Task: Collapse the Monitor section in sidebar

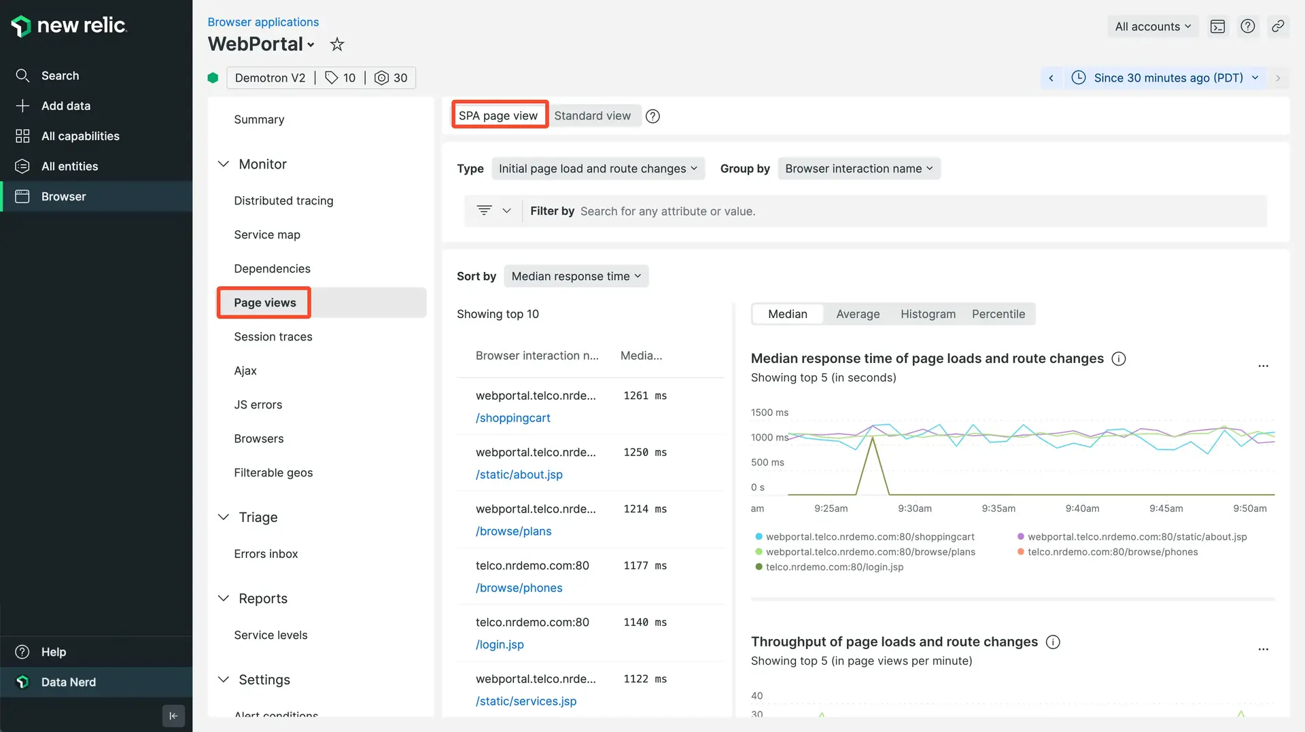Action: click(x=224, y=164)
